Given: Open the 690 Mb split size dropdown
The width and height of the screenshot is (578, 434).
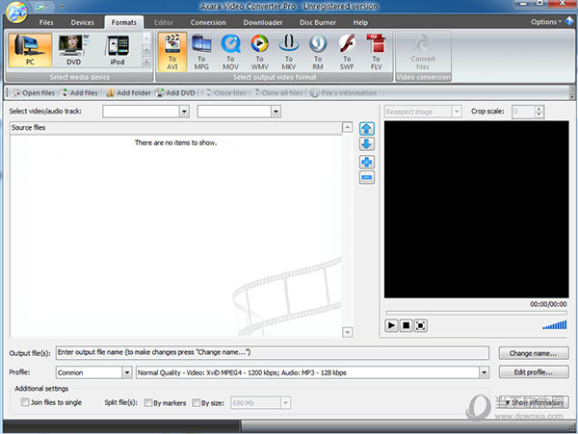Looking at the screenshot, I should 285,402.
